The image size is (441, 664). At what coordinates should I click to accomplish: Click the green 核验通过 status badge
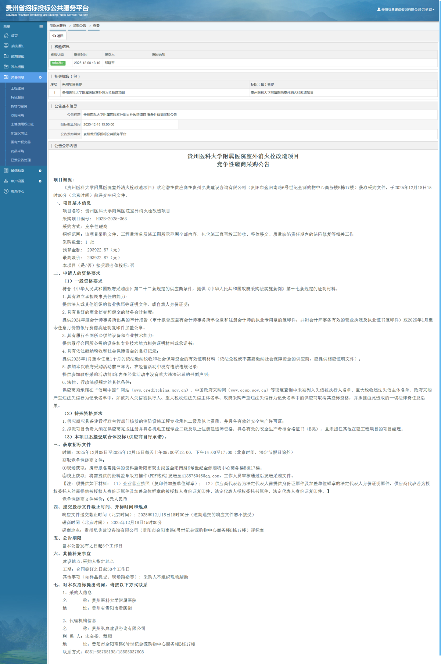pos(58,63)
